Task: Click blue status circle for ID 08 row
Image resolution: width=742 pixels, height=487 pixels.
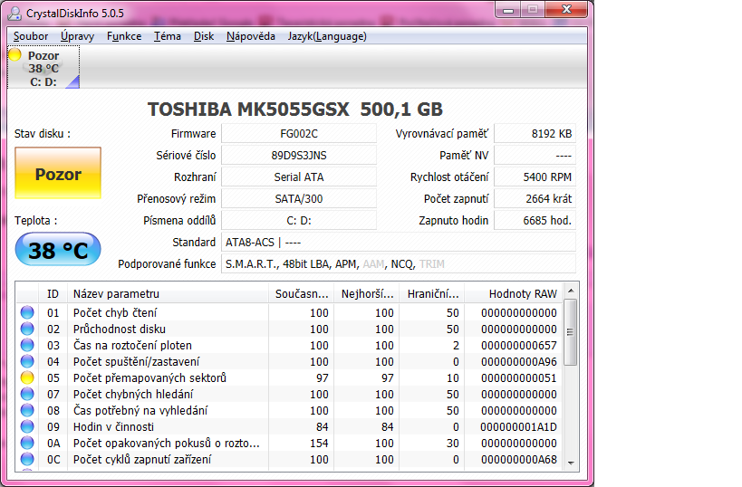Action: (x=27, y=410)
